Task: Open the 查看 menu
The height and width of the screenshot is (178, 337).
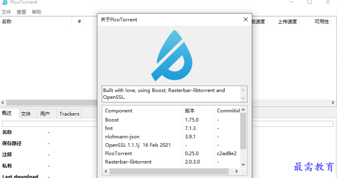Action: (21, 12)
